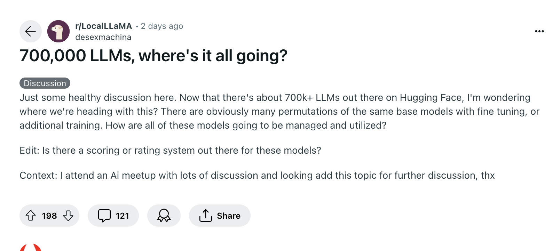552x251 pixels.
Task: Upvote the post with the up arrow
Action: [31, 216]
